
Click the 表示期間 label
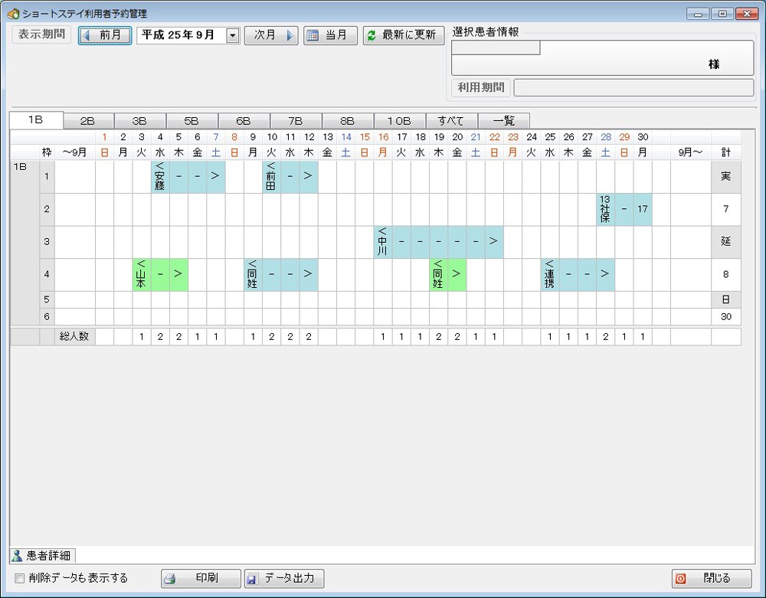point(41,34)
